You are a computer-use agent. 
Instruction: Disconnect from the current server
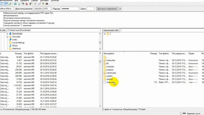[x=27, y=4]
